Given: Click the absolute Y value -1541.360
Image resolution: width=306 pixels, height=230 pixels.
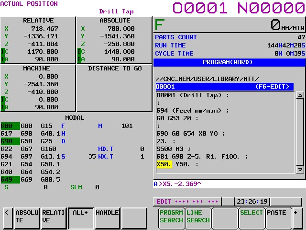Looking at the screenshot, I should pos(117,36).
